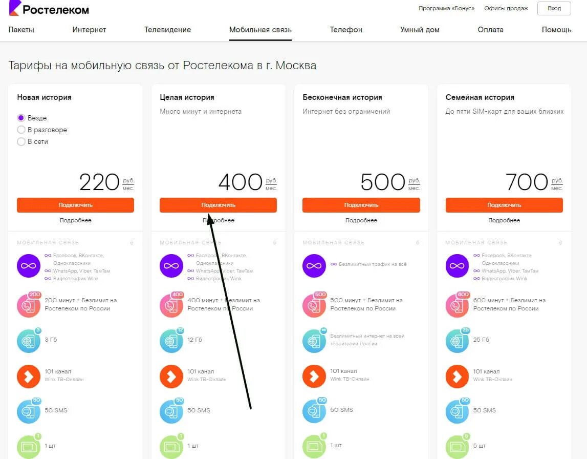Image resolution: width=587 pixels, height=459 pixels.
Task: Expand Подробнее under the 220 руб tariff
Action: coord(75,220)
